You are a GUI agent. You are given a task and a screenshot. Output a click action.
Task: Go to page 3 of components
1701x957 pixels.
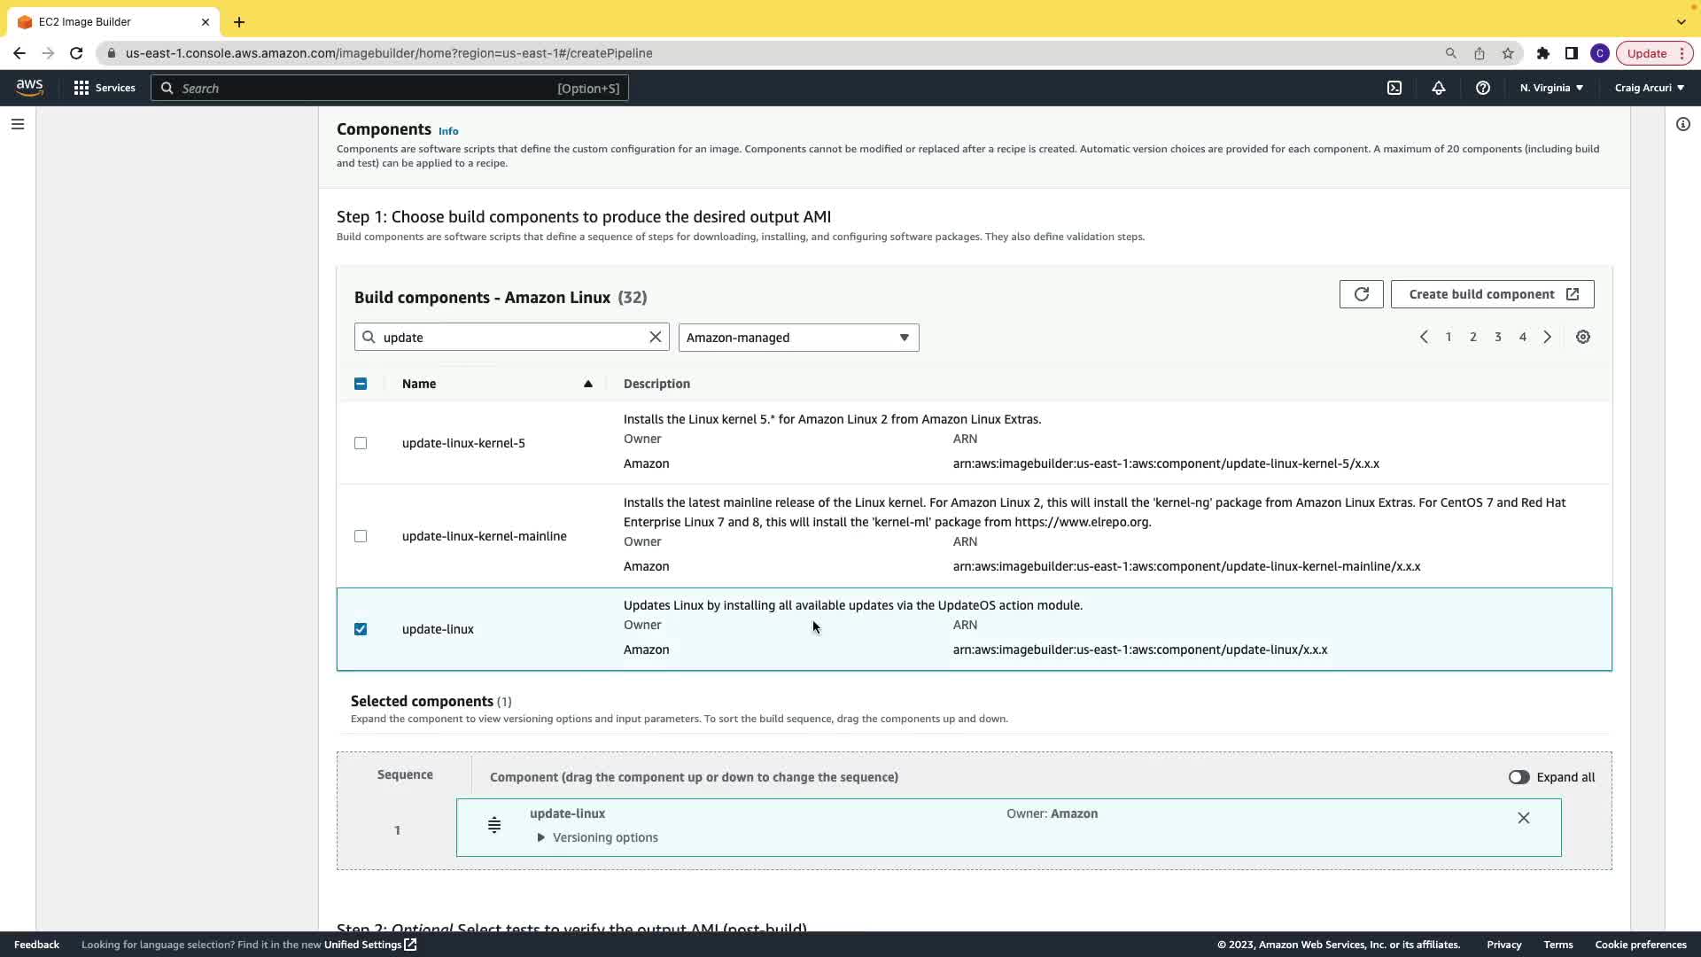tap(1498, 337)
